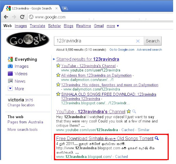Viewport: 176px width, 164px height.
Task: Select News filter in the left sidebar
Action: coord(20,81)
